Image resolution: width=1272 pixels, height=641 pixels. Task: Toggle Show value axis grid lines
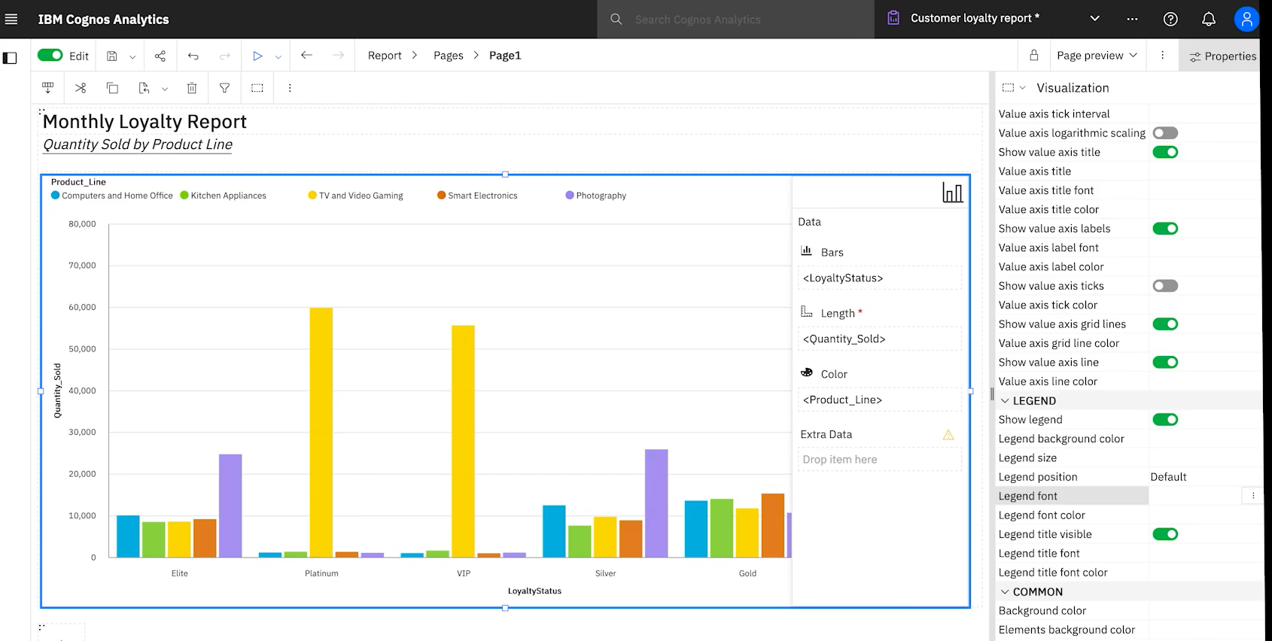pyautogui.click(x=1165, y=324)
